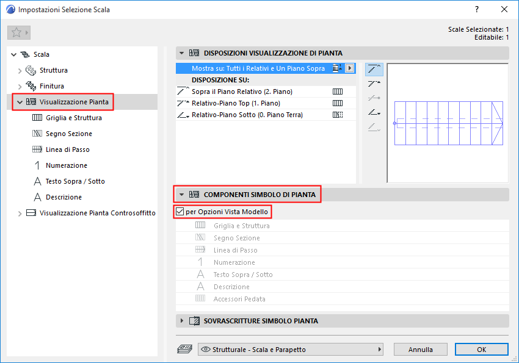This screenshot has height=363, width=519.
Task: Click Segno Sezione icon in tree
Action: click(x=37, y=134)
